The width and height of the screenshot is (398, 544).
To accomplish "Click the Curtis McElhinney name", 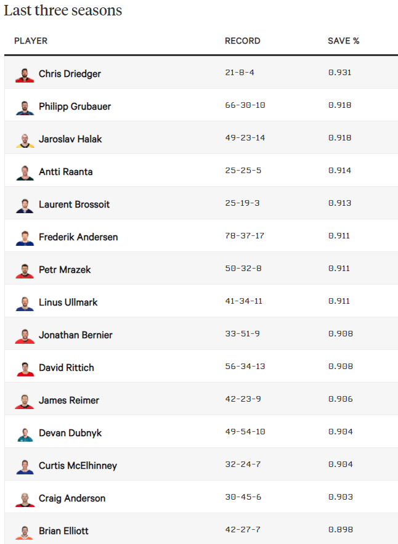I will [x=78, y=466].
